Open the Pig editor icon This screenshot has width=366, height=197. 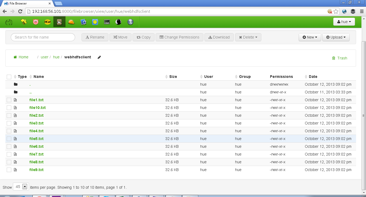[x=36, y=22]
